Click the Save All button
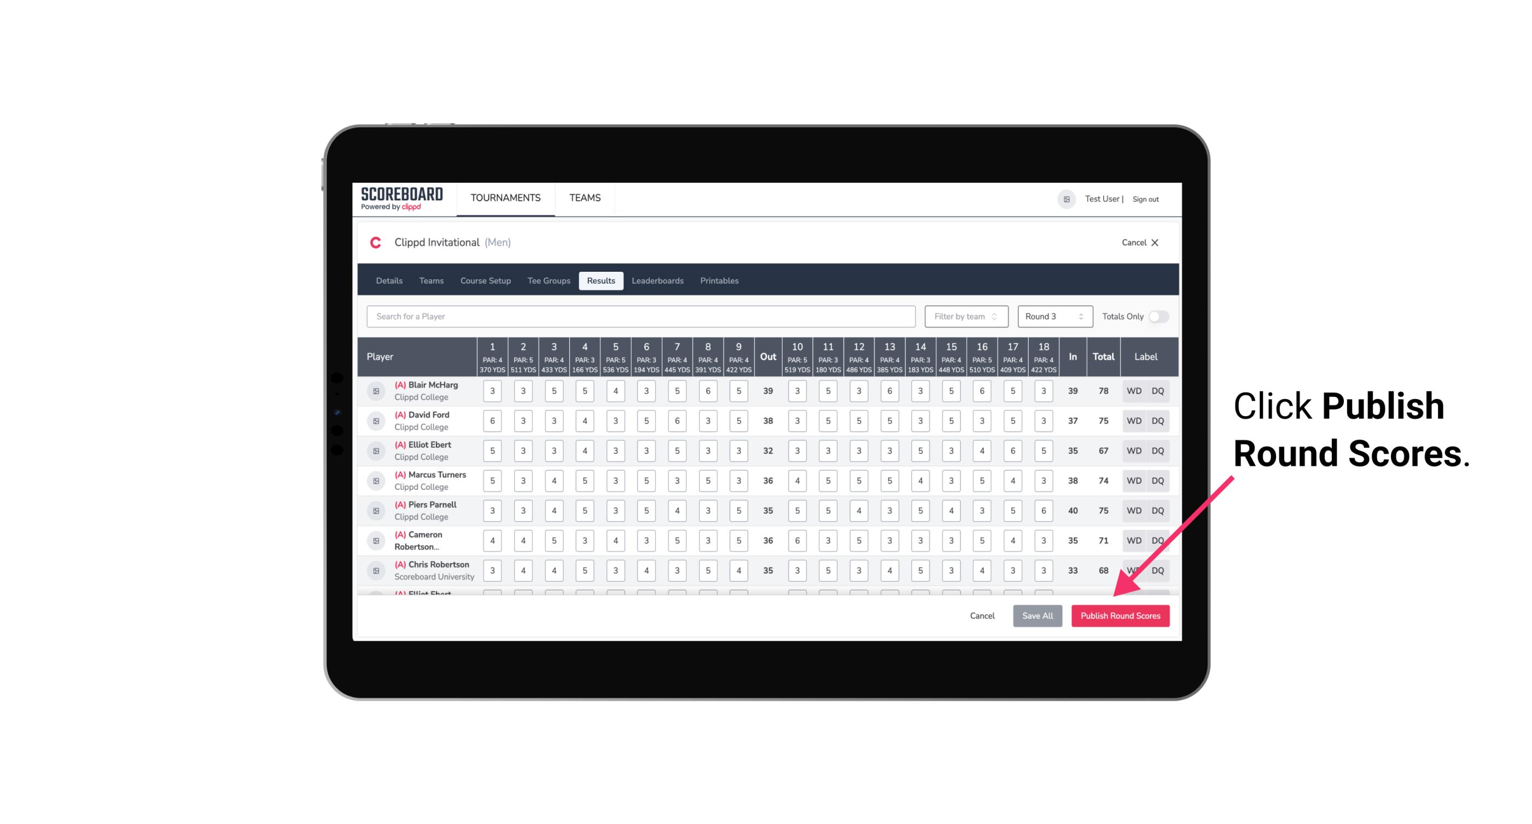 coord(1036,615)
